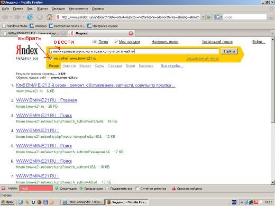Focus the red find-bar Найти input
Image resolution: width=275 pixels, height=206 pixels.
[36, 189]
